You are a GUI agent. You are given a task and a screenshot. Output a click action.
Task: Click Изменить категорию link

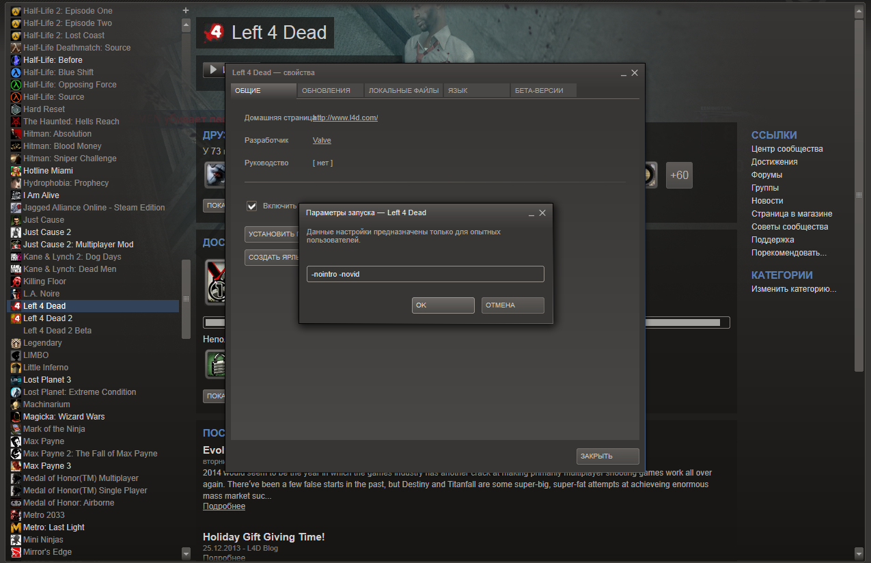coord(794,289)
